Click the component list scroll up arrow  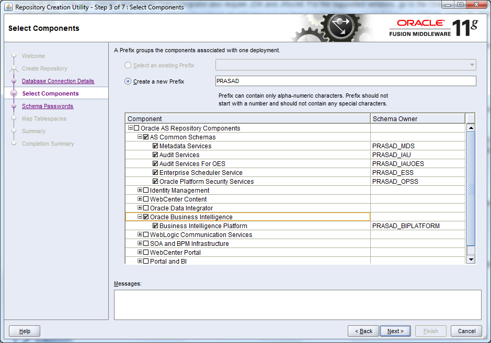[471, 128]
